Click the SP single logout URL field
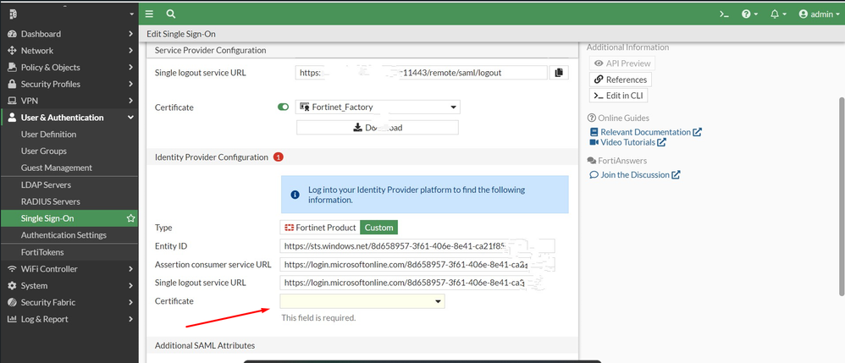 click(422, 72)
